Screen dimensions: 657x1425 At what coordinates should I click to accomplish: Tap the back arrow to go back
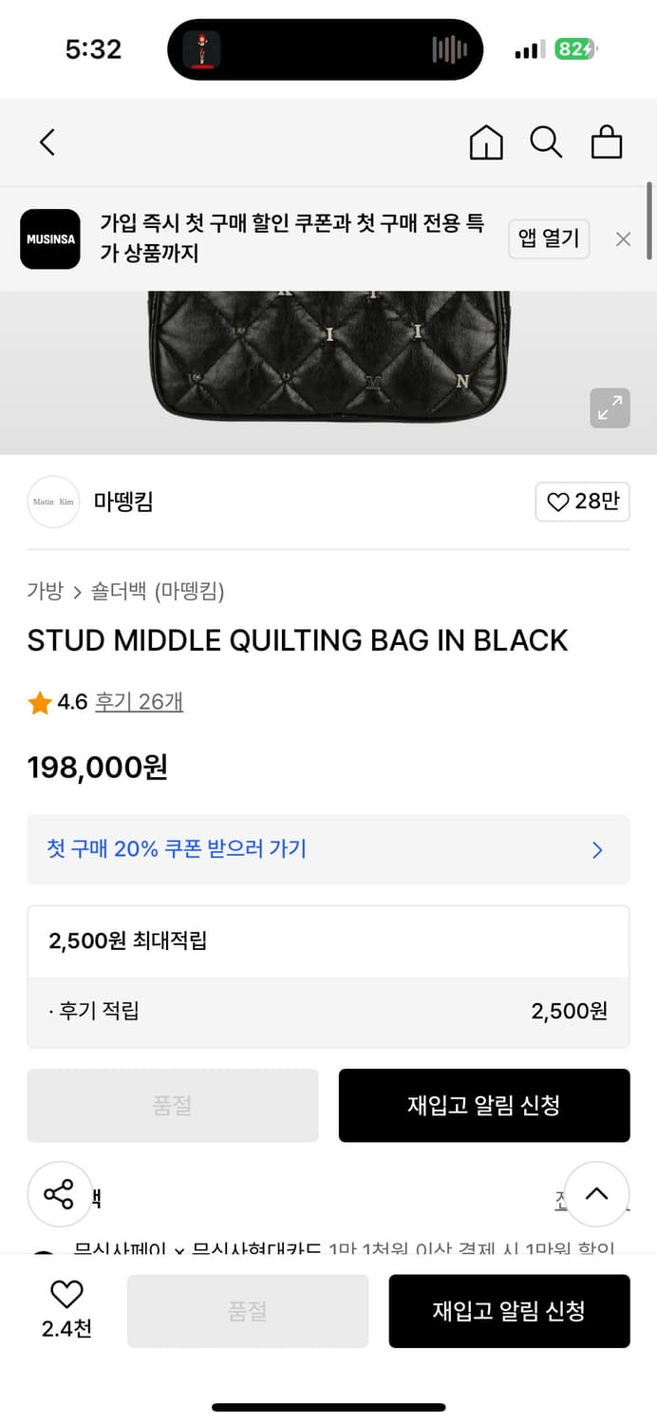47,142
